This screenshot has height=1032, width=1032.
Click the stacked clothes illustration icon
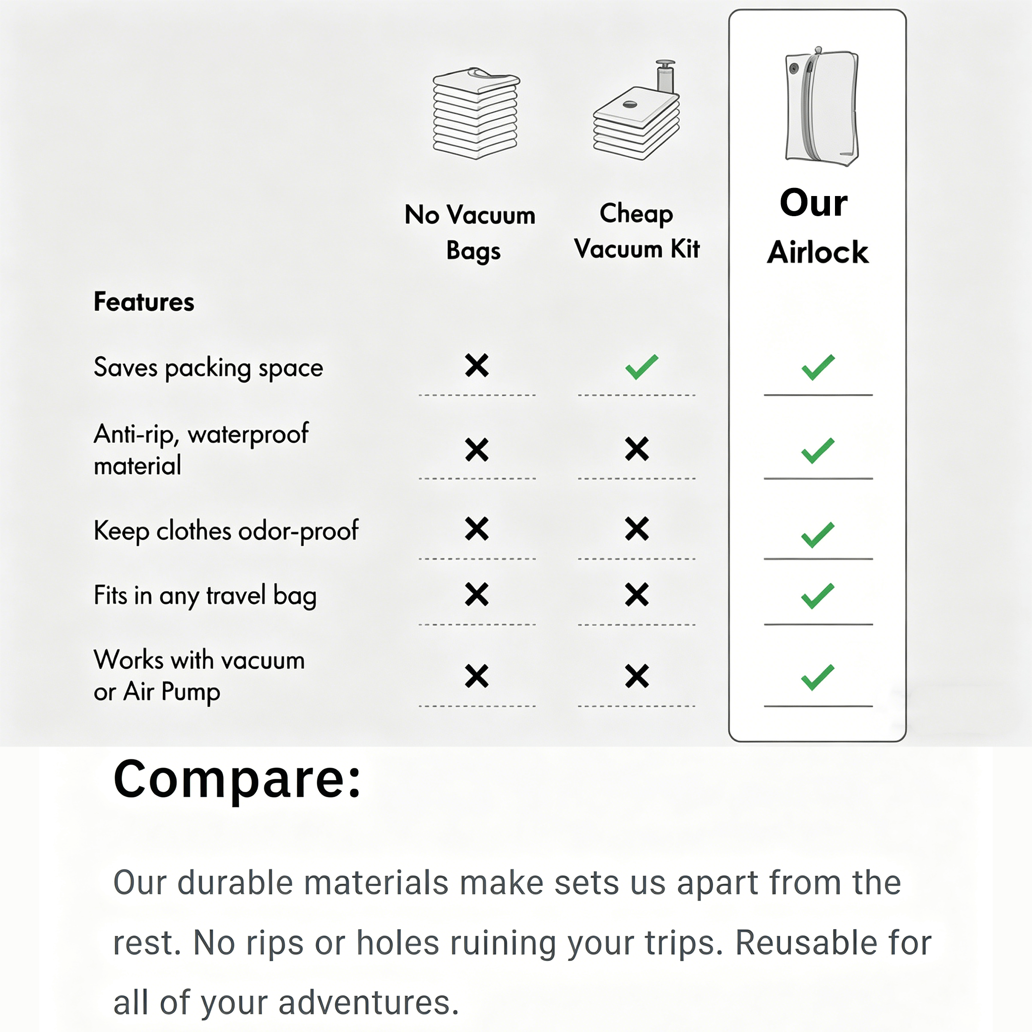point(475,114)
